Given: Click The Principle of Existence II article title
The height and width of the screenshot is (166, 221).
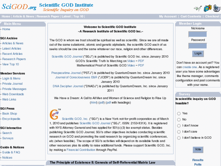Looking at the screenshot, I should [102, 162].
